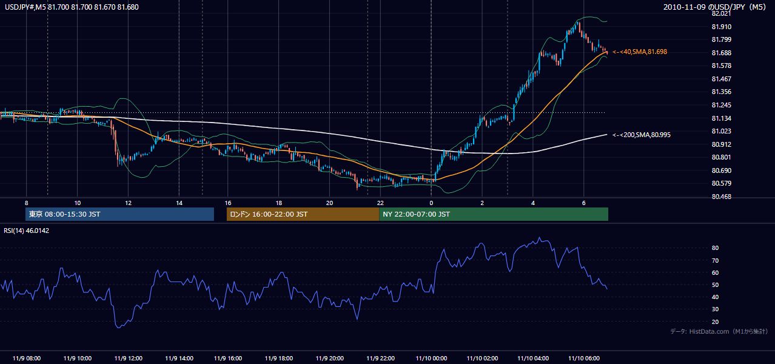Click the 80.801 price axis value
The height and width of the screenshot is (364, 775).
click(x=722, y=157)
